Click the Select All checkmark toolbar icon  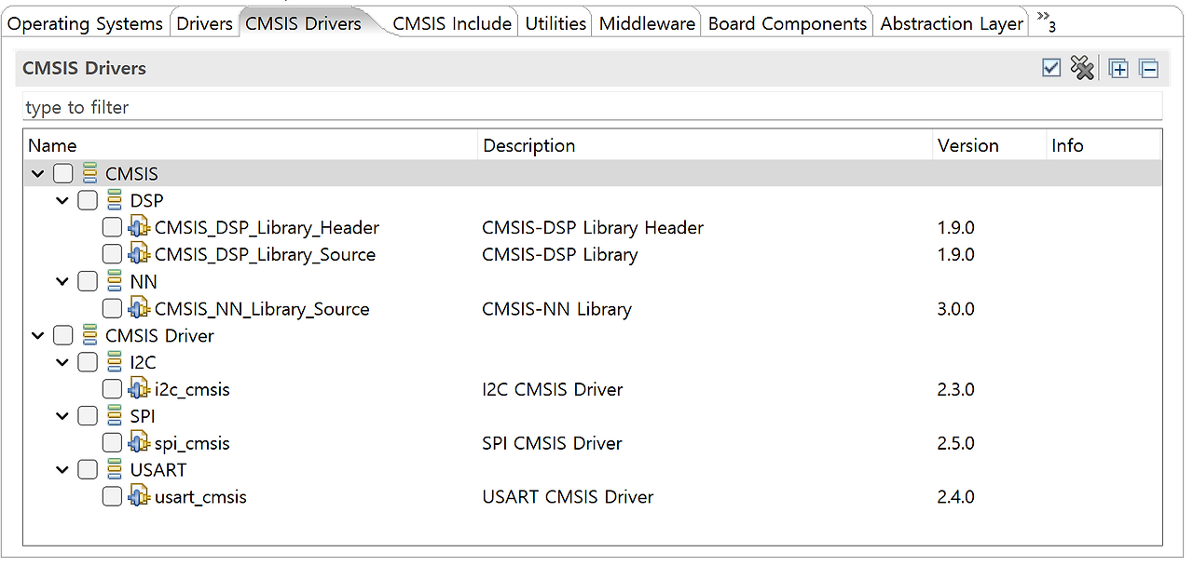coord(1051,67)
